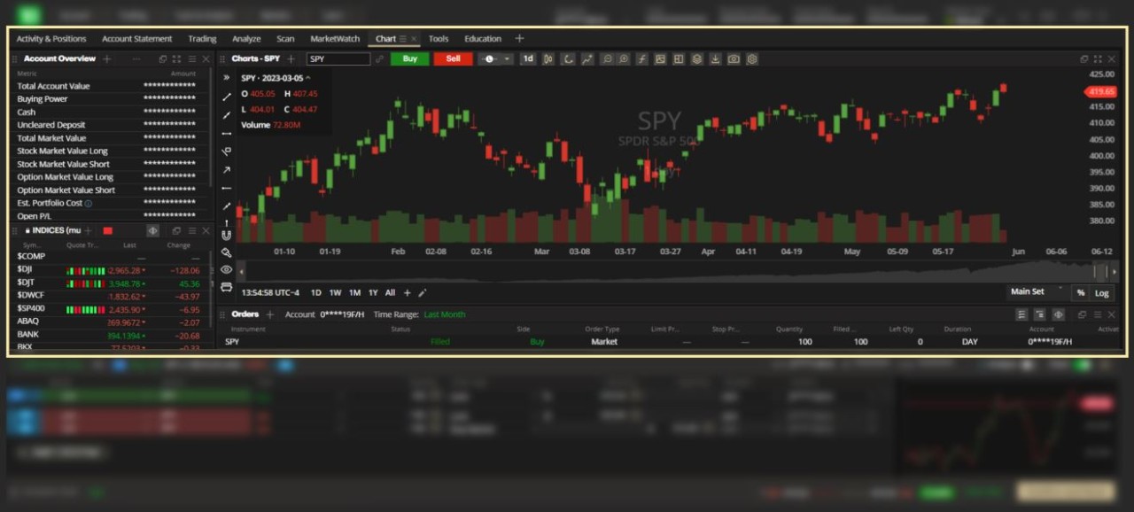This screenshot has width=1134, height=512.
Task: Take a chart snapshot with the camera icon
Action: coord(734,59)
